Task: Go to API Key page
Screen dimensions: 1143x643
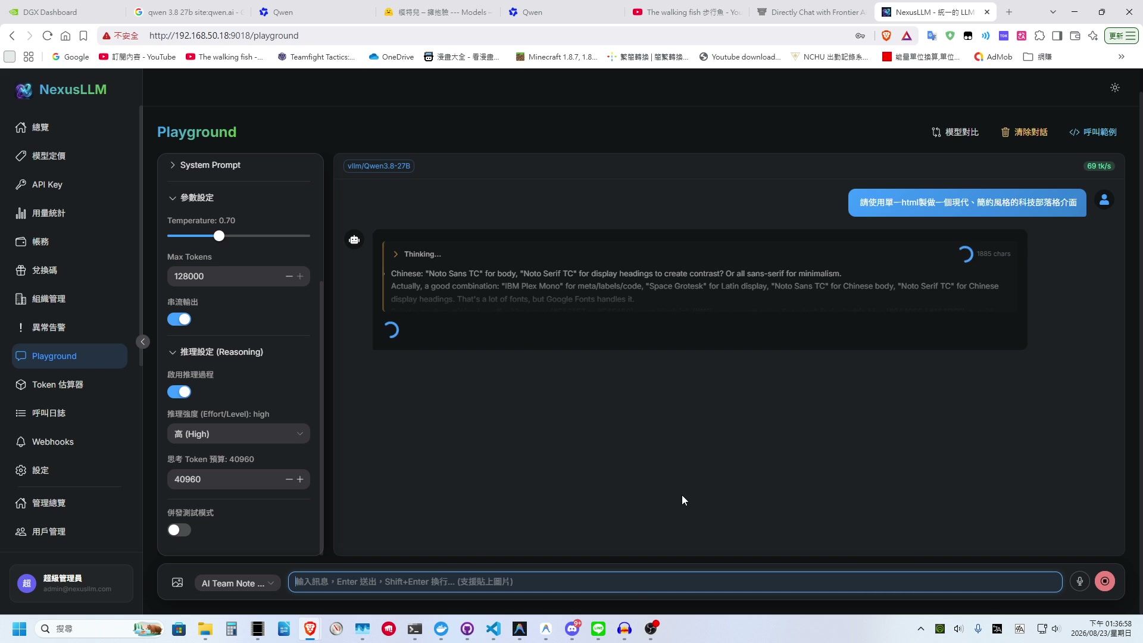Action: click(x=70, y=185)
